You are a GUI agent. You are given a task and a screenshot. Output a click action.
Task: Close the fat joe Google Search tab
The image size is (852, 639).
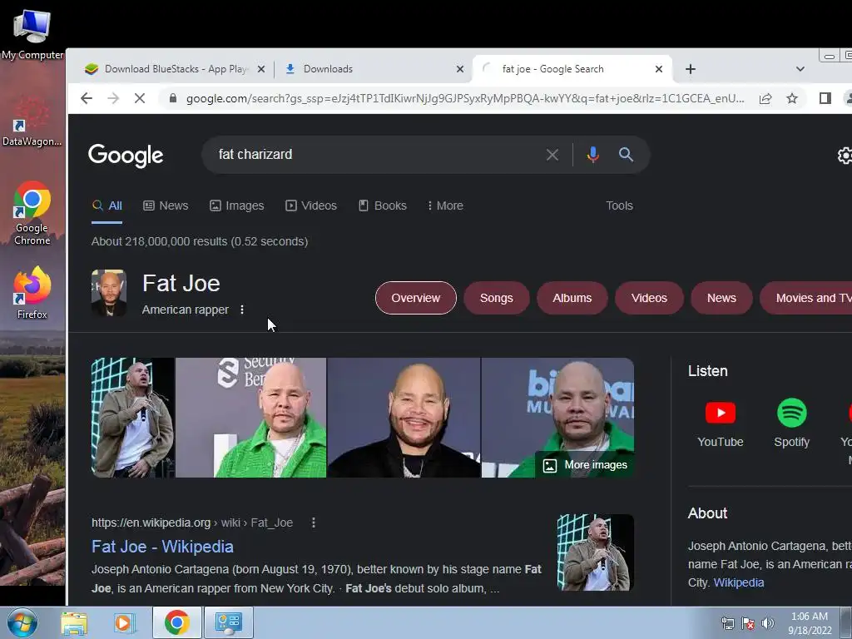click(x=659, y=69)
